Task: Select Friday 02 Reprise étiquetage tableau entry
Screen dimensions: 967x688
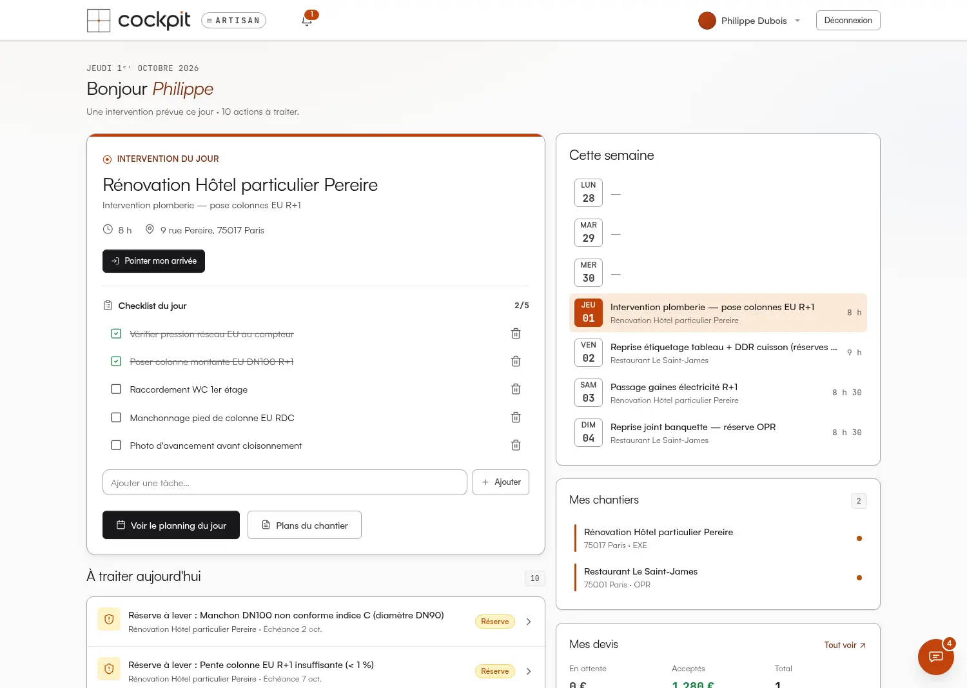Action: (718, 353)
